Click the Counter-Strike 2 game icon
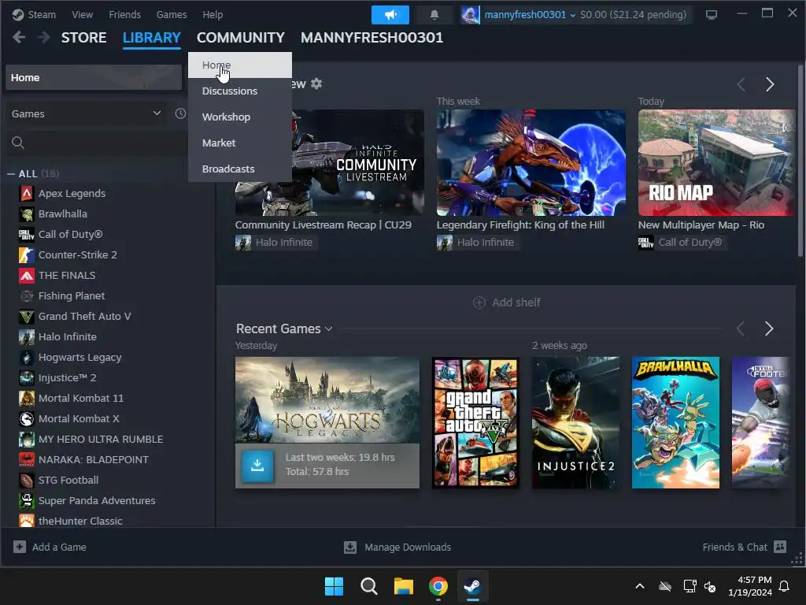This screenshot has height=605, width=806. pyautogui.click(x=27, y=254)
